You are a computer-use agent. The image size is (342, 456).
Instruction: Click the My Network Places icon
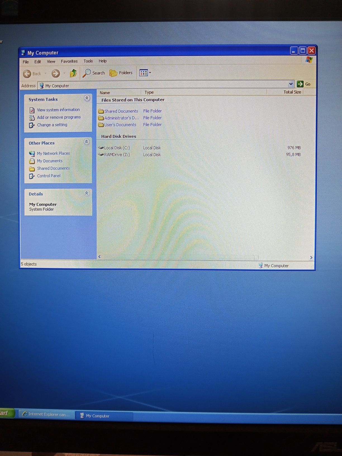tap(32, 154)
